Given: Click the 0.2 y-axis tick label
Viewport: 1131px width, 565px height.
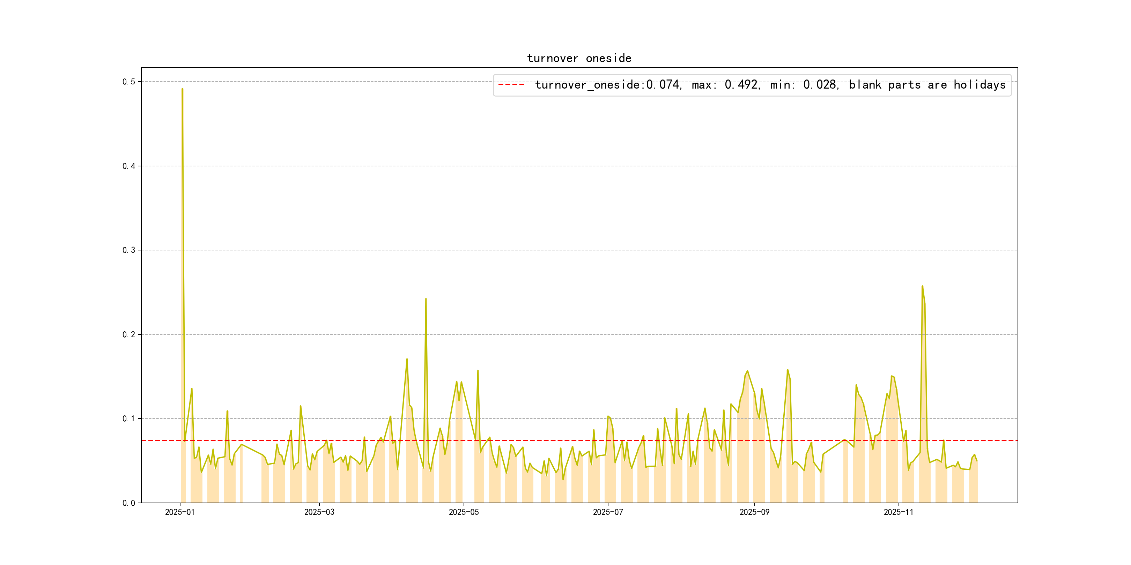Looking at the screenshot, I should point(129,334).
